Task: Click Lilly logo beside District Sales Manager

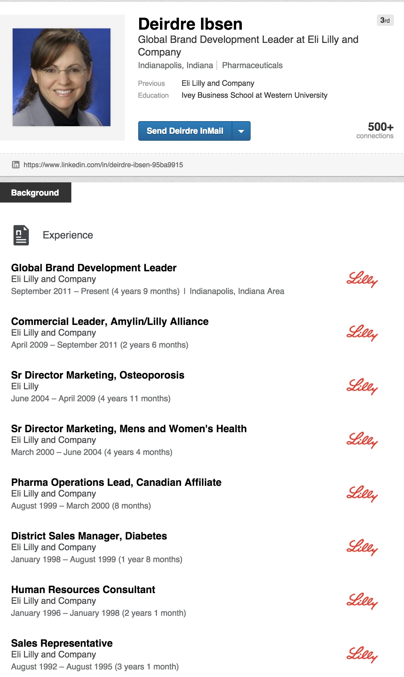Action: 362,547
